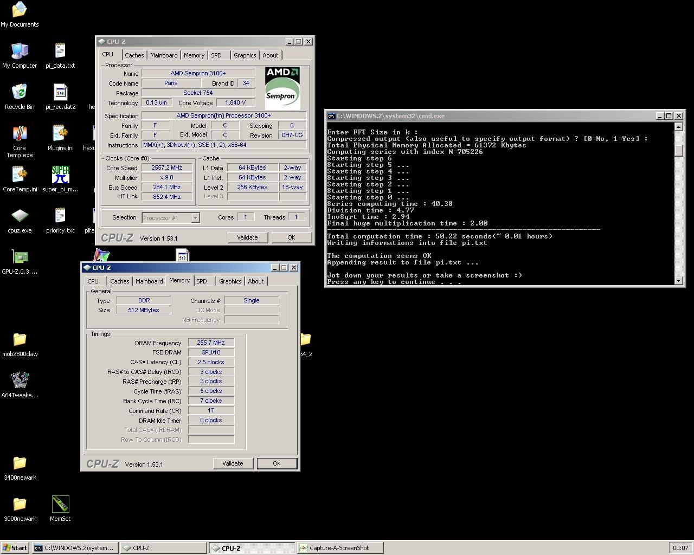This screenshot has width=694, height=555.
Task: Switch to cmd.exe taskbar button
Action: [75, 548]
